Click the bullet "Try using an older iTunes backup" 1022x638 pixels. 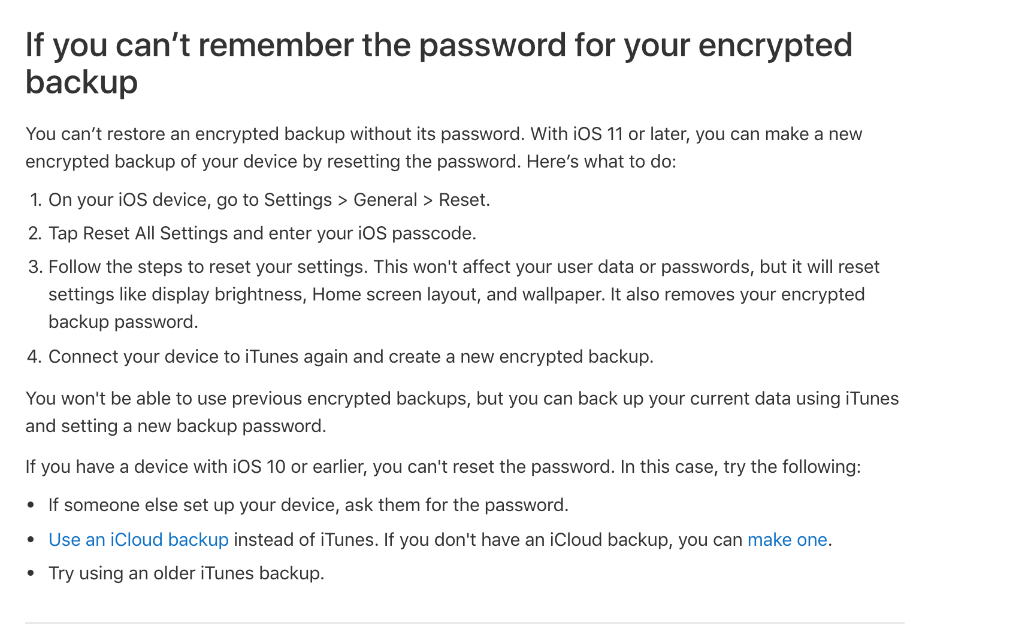click(186, 573)
